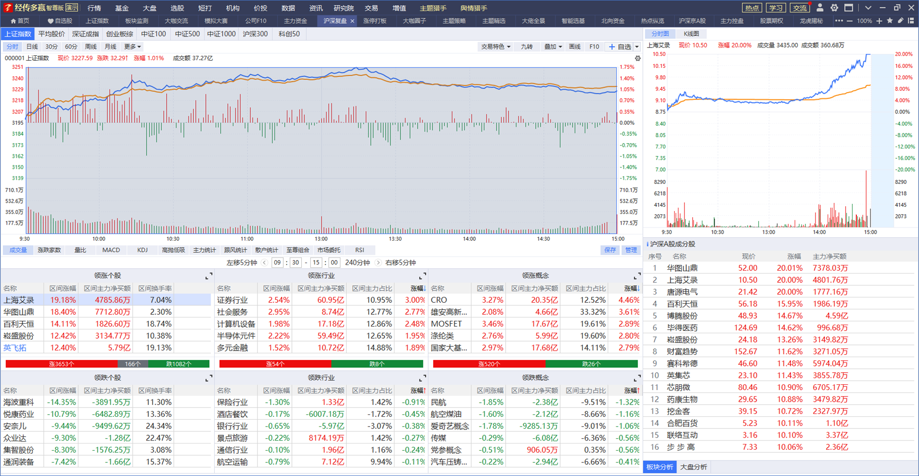The height and width of the screenshot is (476, 919).
Task: Switch chart to 日线 period
Action: click(x=32, y=47)
